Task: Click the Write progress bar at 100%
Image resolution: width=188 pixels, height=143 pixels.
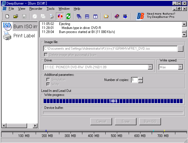Action: point(113,101)
